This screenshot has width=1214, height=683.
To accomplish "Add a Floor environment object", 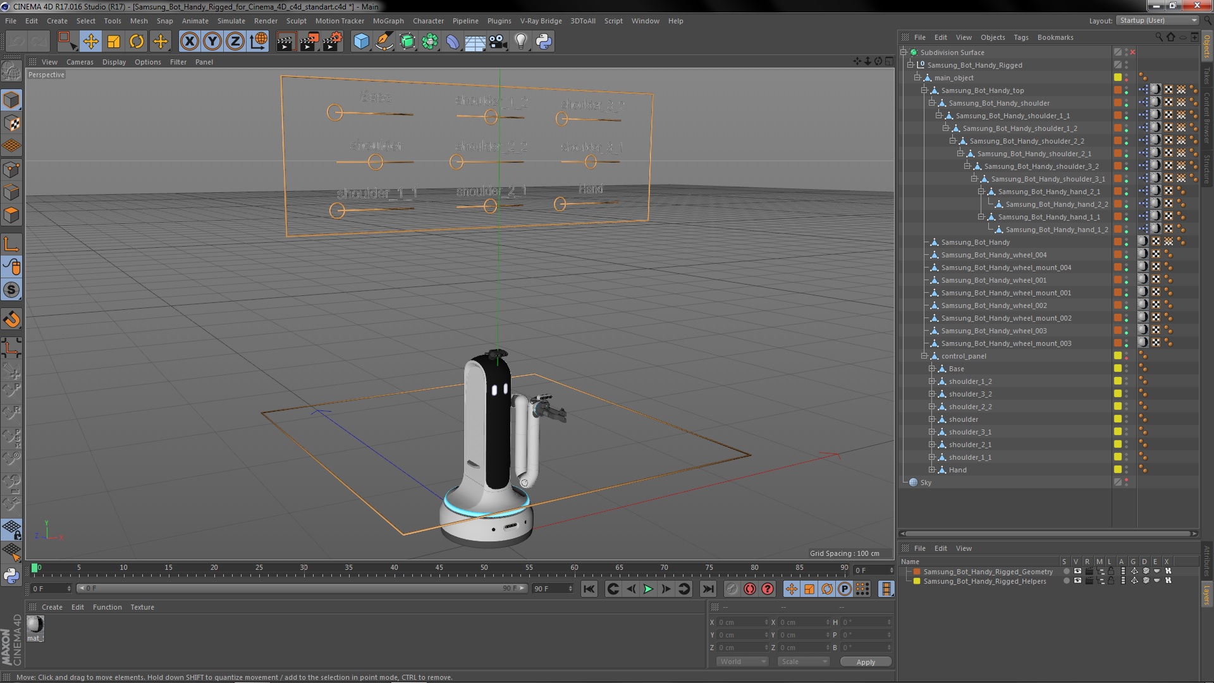I will [475, 42].
